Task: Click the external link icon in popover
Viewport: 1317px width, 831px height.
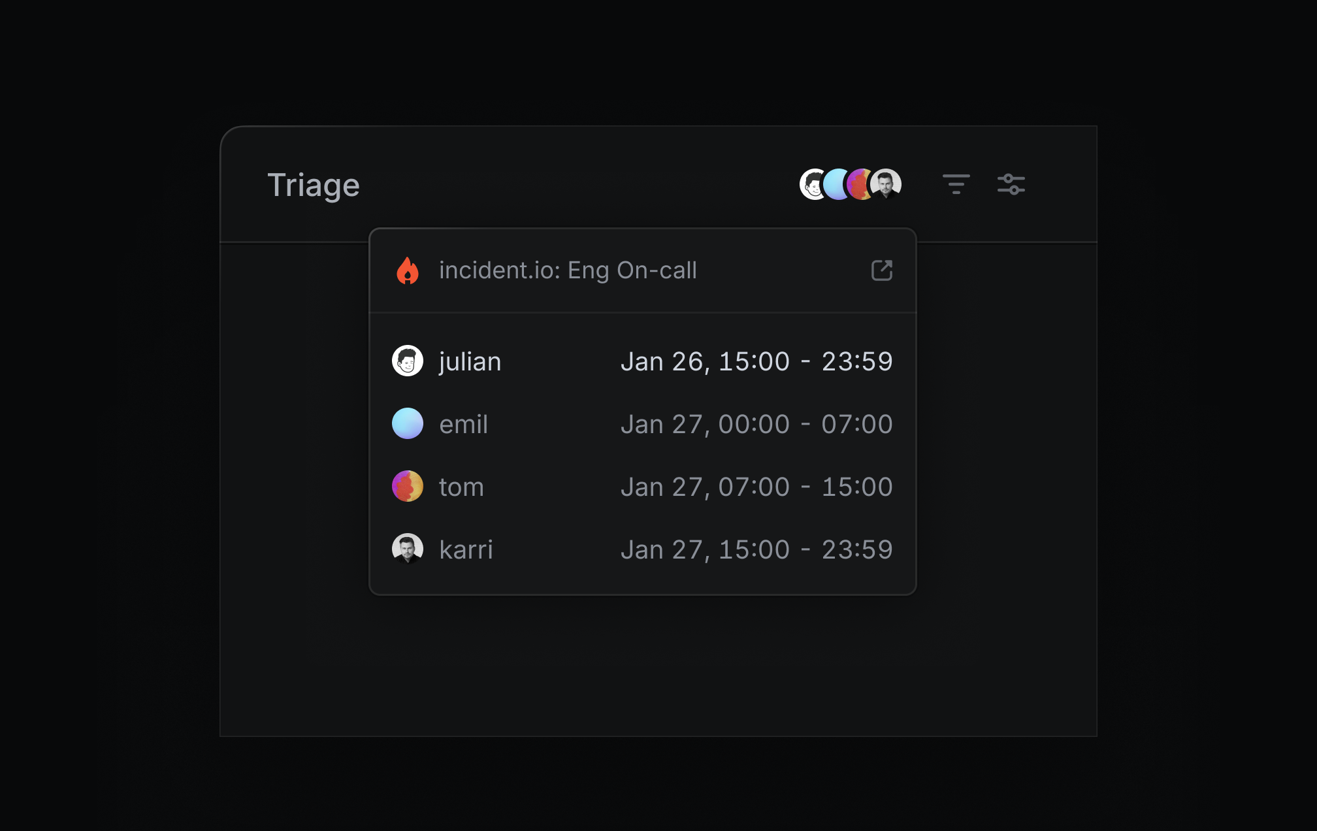Action: pos(881,270)
